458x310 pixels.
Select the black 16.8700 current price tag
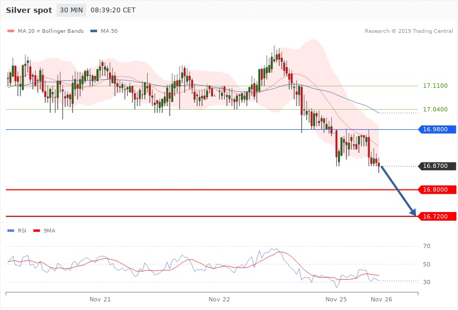point(437,166)
